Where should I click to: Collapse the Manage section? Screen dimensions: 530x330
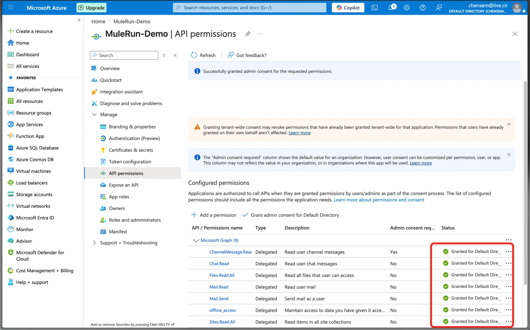94,115
